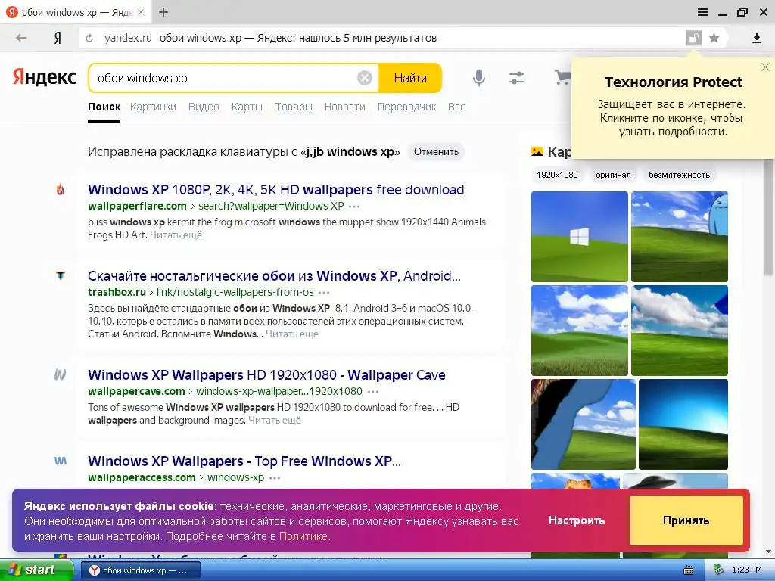Click the scroll down arrow of scrollbar

pos(769,552)
